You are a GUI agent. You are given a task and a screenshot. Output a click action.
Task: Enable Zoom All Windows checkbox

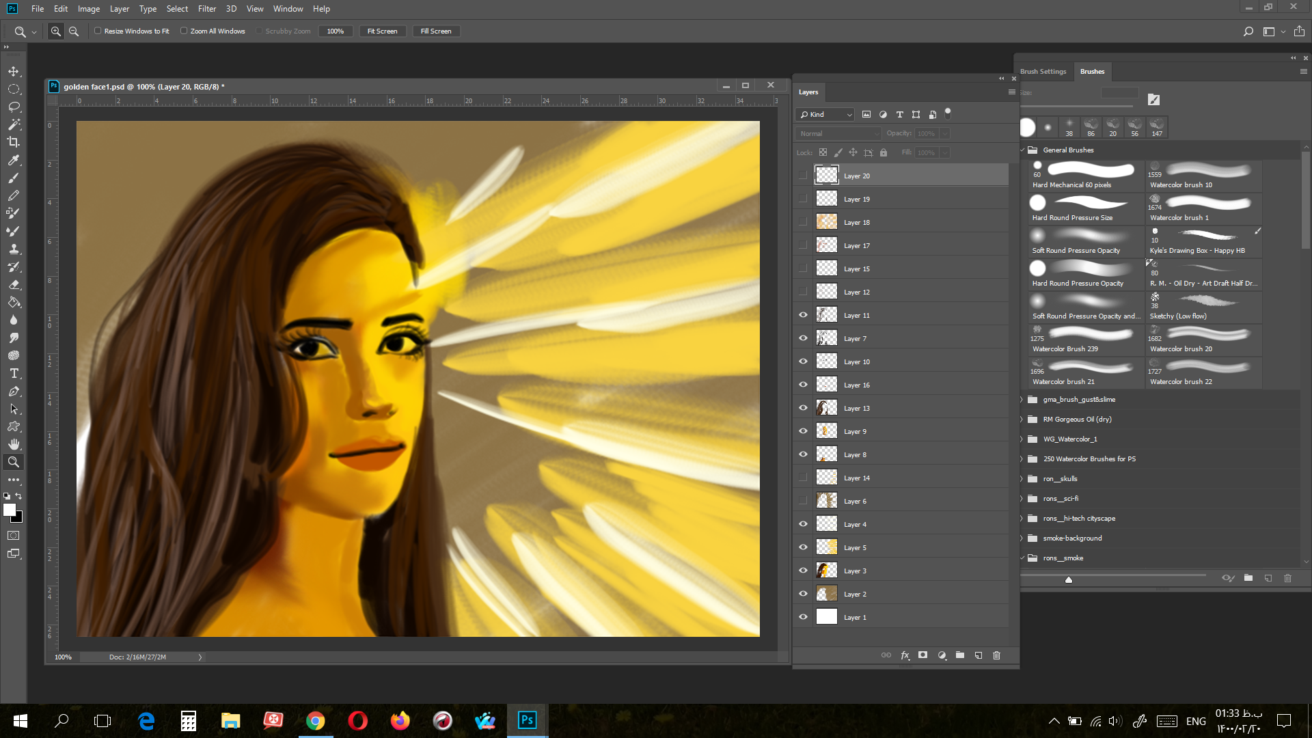point(184,31)
